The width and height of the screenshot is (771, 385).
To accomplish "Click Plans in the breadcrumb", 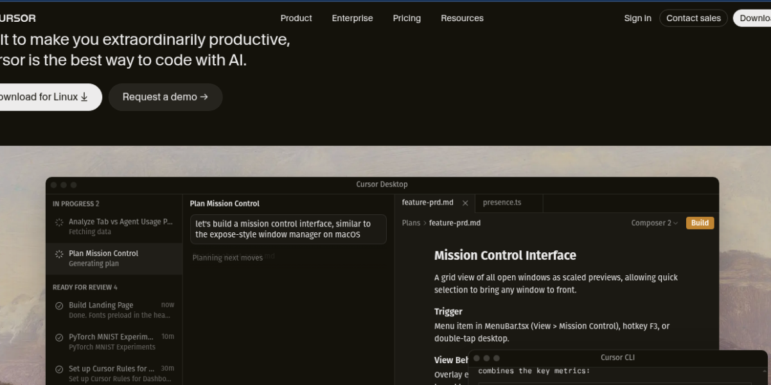I will [x=411, y=223].
